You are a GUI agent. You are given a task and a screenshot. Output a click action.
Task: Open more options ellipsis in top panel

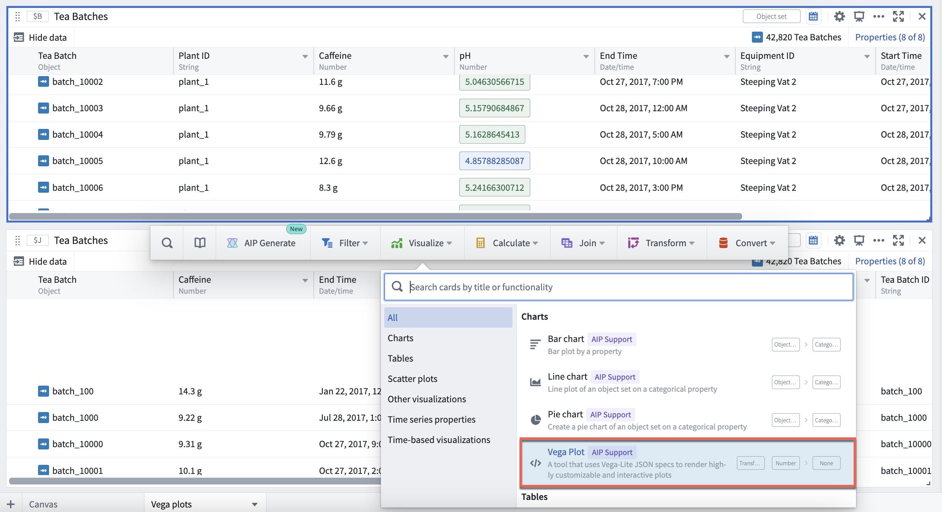(x=879, y=17)
